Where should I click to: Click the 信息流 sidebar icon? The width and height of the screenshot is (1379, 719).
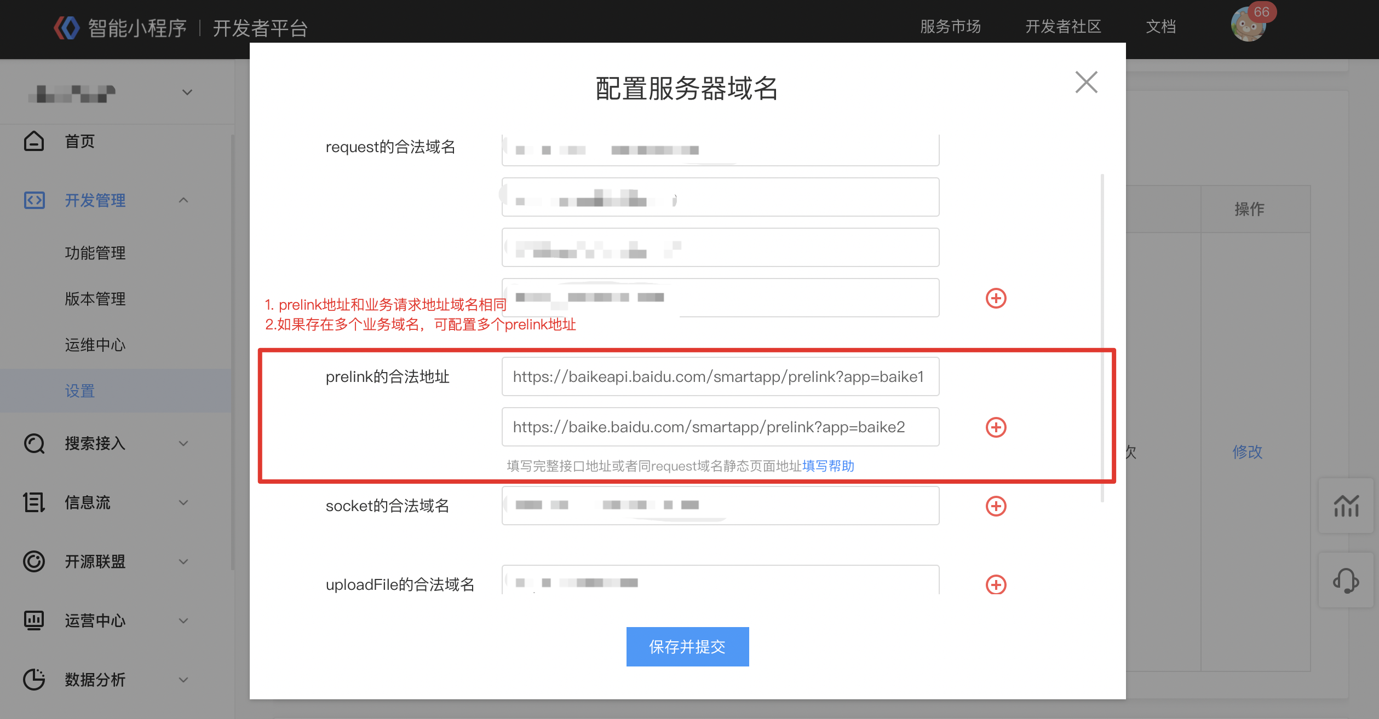coord(33,502)
